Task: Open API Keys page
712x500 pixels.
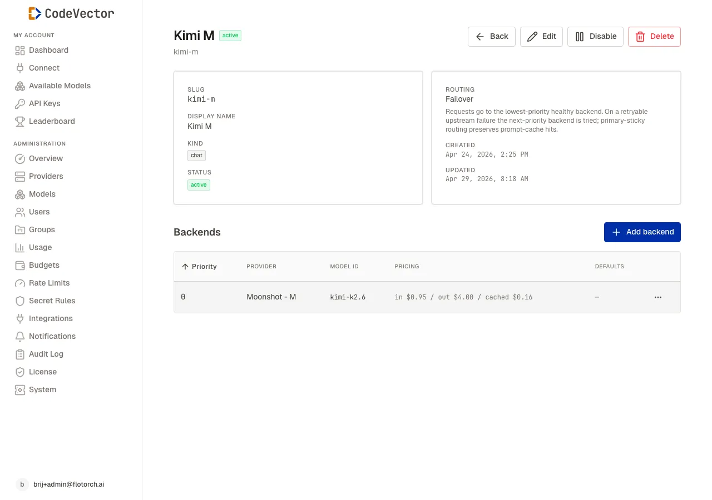Action: pos(44,103)
